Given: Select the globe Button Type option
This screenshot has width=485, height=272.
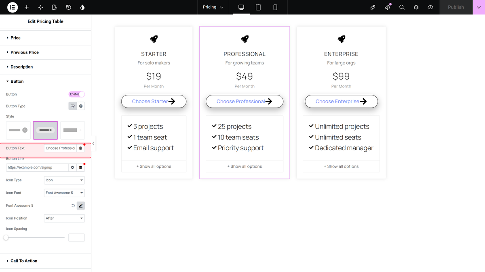Looking at the screenshot, I should [x=81, y=106].
